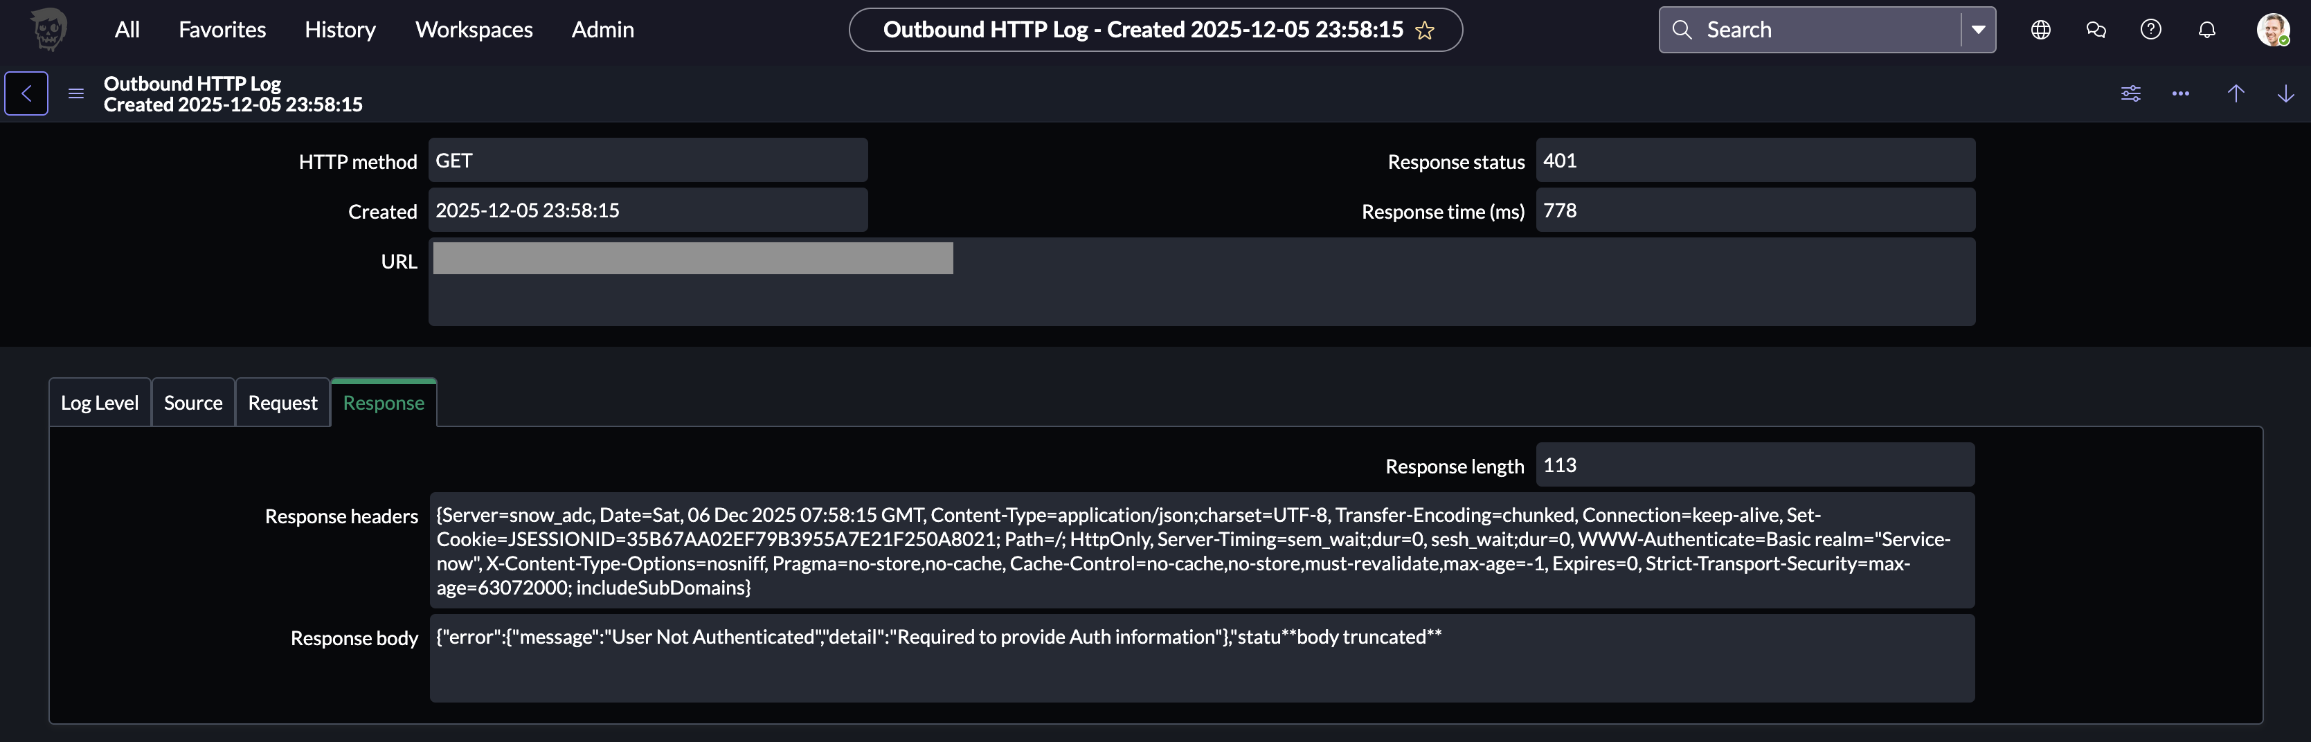Open the Conversations chat icon
The image size is (2311, 742).
[x=2096, y=30]
